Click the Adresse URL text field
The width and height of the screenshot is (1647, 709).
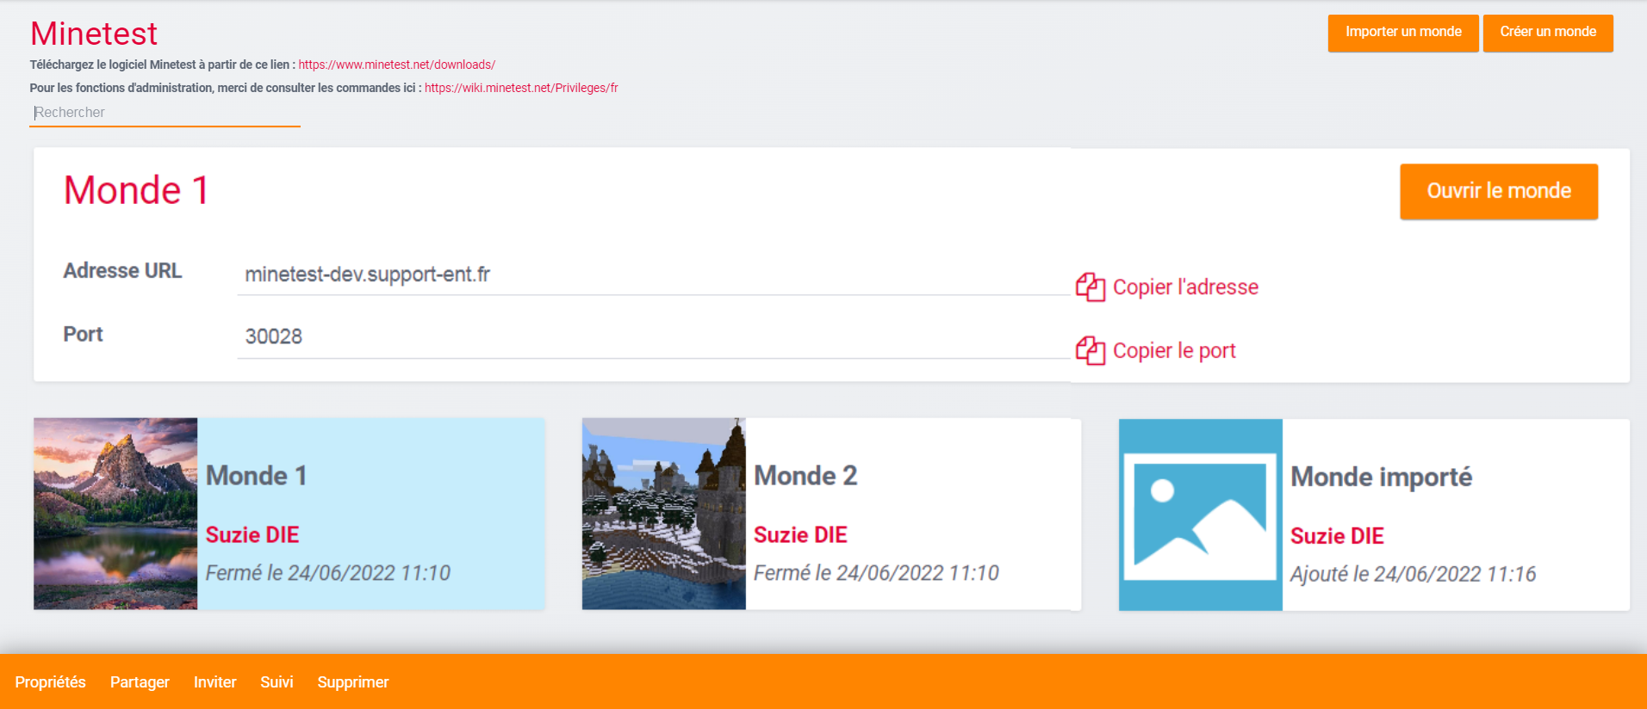coord(652,274)
